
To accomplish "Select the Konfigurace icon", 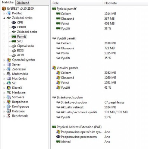I will (9, 107).
